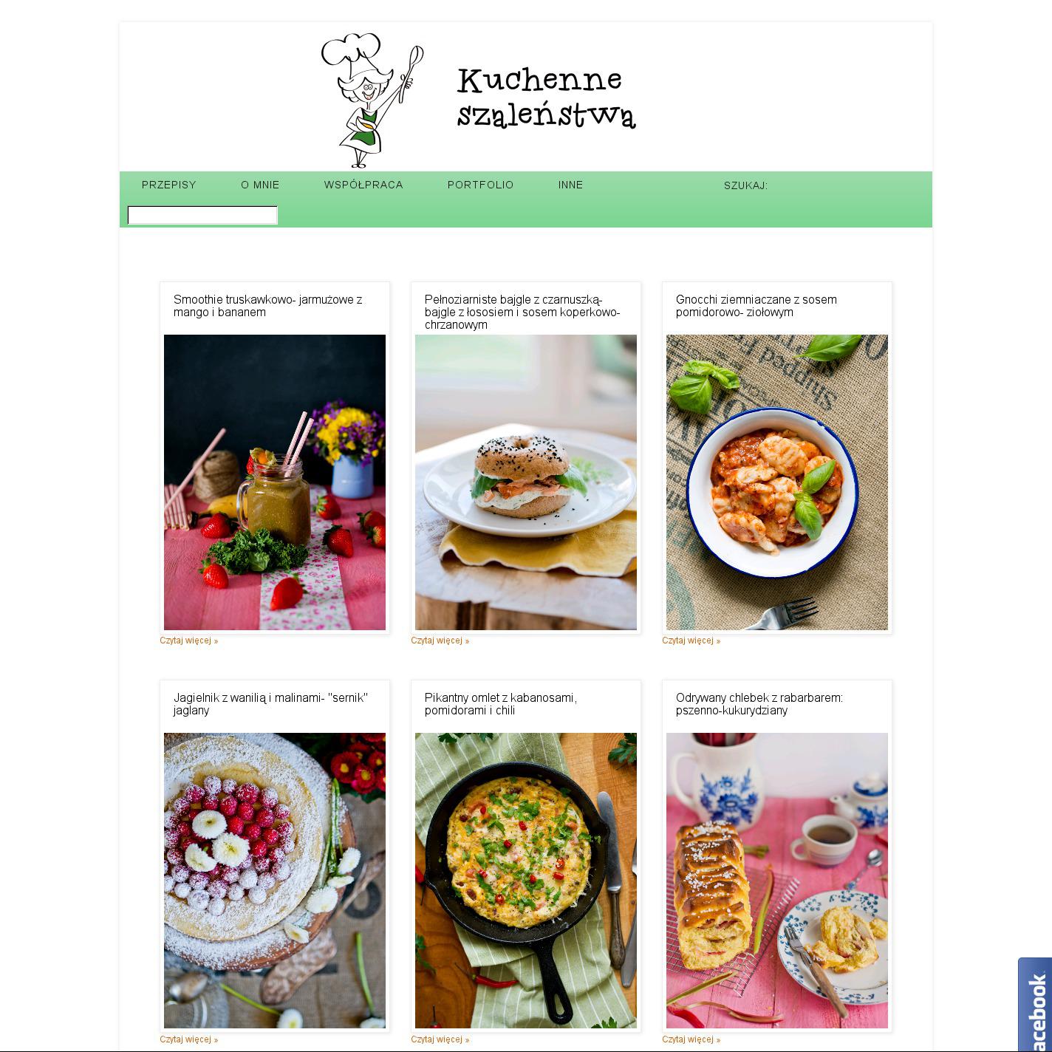Screen dimensions: 1052x1052
Task: Open the WSPÓŁPRACA menu item
Action: (x=363, y=185)
